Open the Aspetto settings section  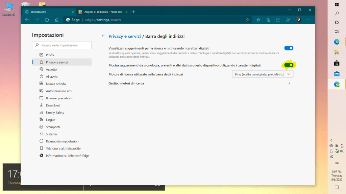(51, 69)
